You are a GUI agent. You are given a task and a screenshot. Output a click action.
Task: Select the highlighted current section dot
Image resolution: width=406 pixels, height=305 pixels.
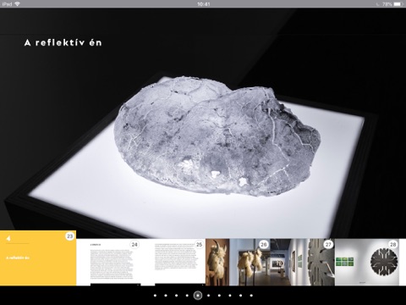tap(198, 296)
